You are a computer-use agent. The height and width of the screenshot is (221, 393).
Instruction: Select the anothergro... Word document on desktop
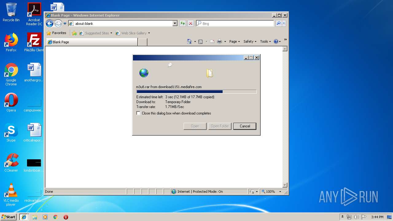point(34,72)
